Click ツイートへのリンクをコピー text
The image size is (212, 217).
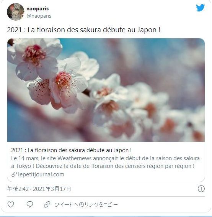click(86, 205)
